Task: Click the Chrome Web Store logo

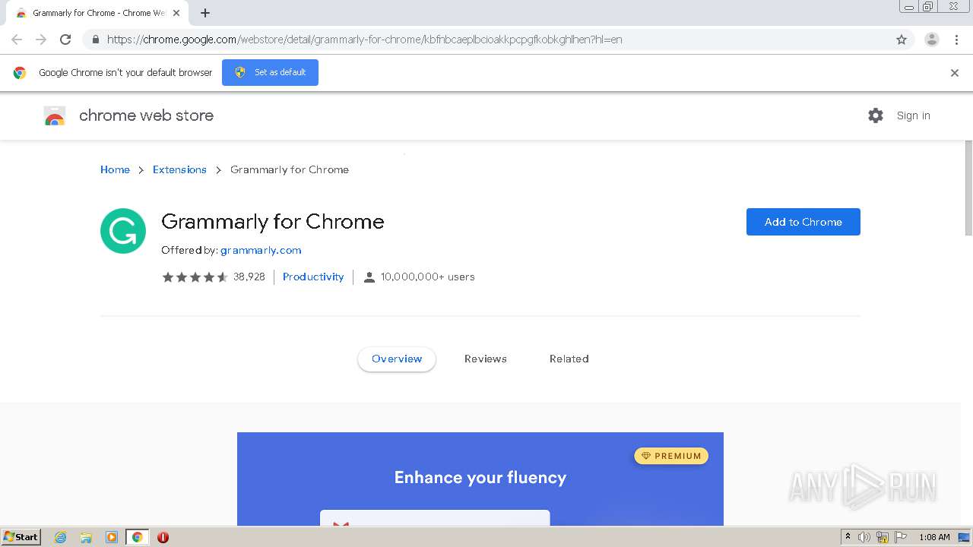Action: point(55,115)
